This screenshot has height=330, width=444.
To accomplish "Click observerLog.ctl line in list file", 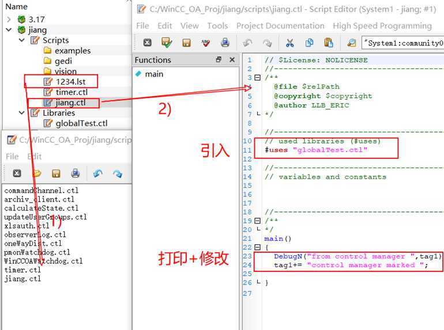I will click(x=35, y=235).
